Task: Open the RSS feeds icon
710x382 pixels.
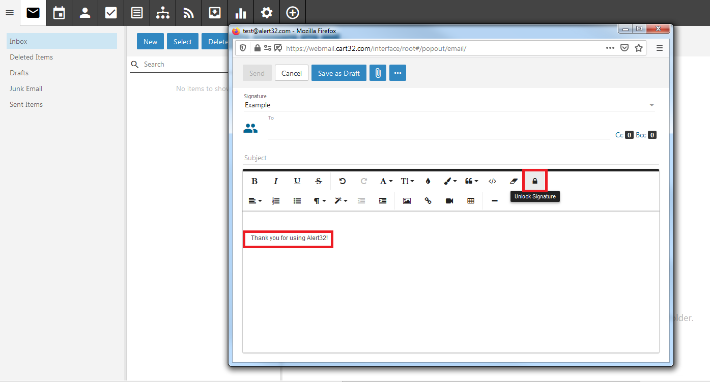Action: pos(189,13)
